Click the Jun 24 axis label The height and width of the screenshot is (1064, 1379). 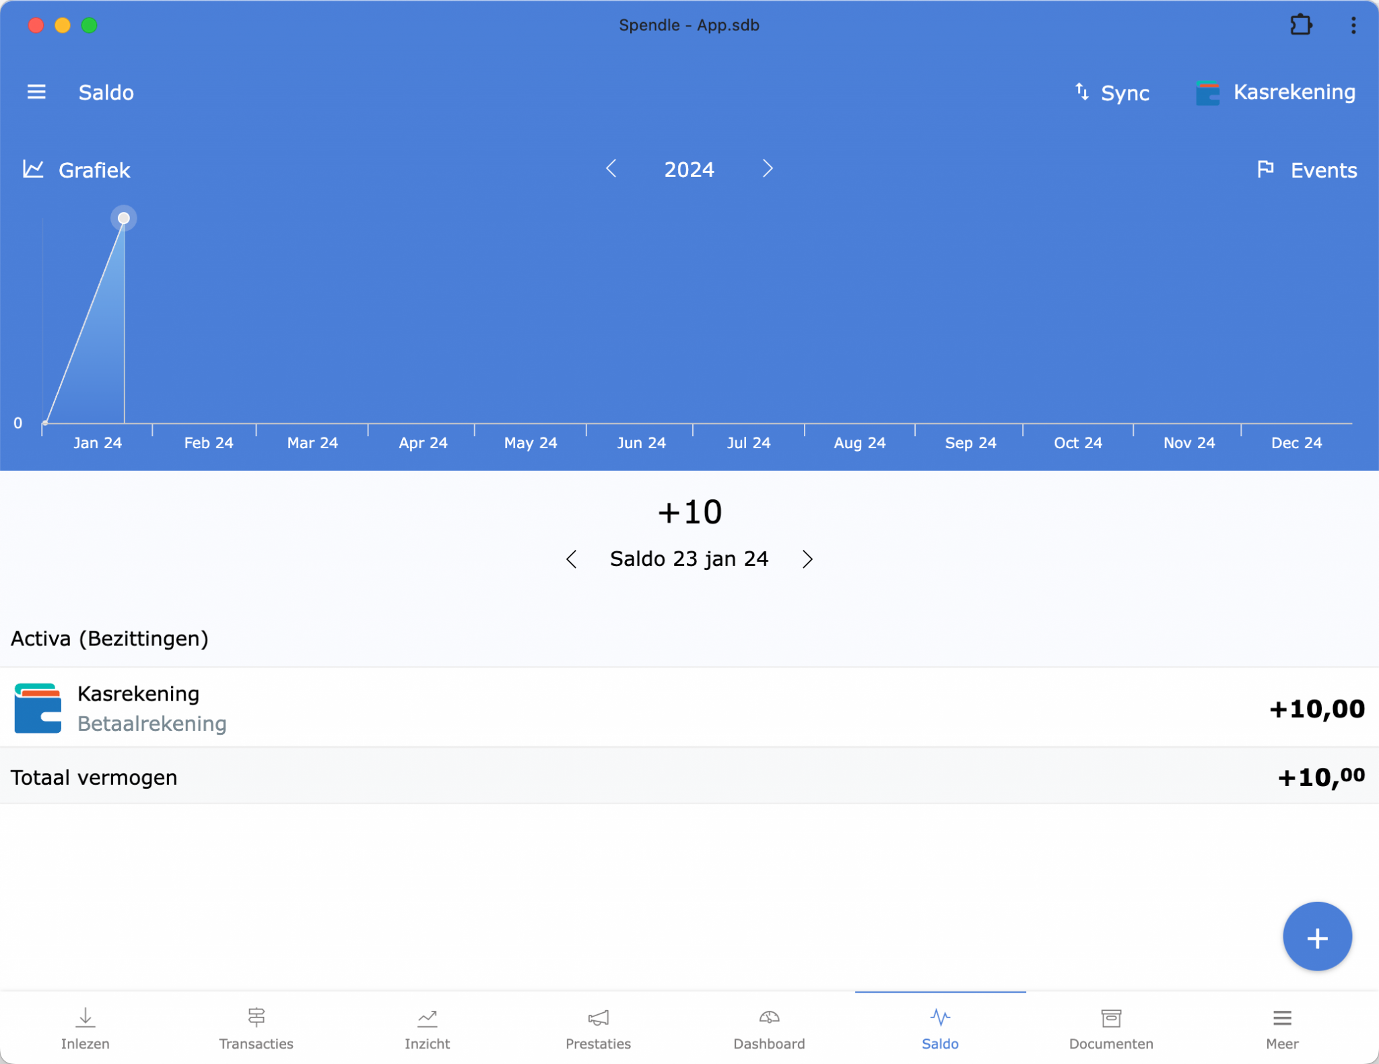641,443
